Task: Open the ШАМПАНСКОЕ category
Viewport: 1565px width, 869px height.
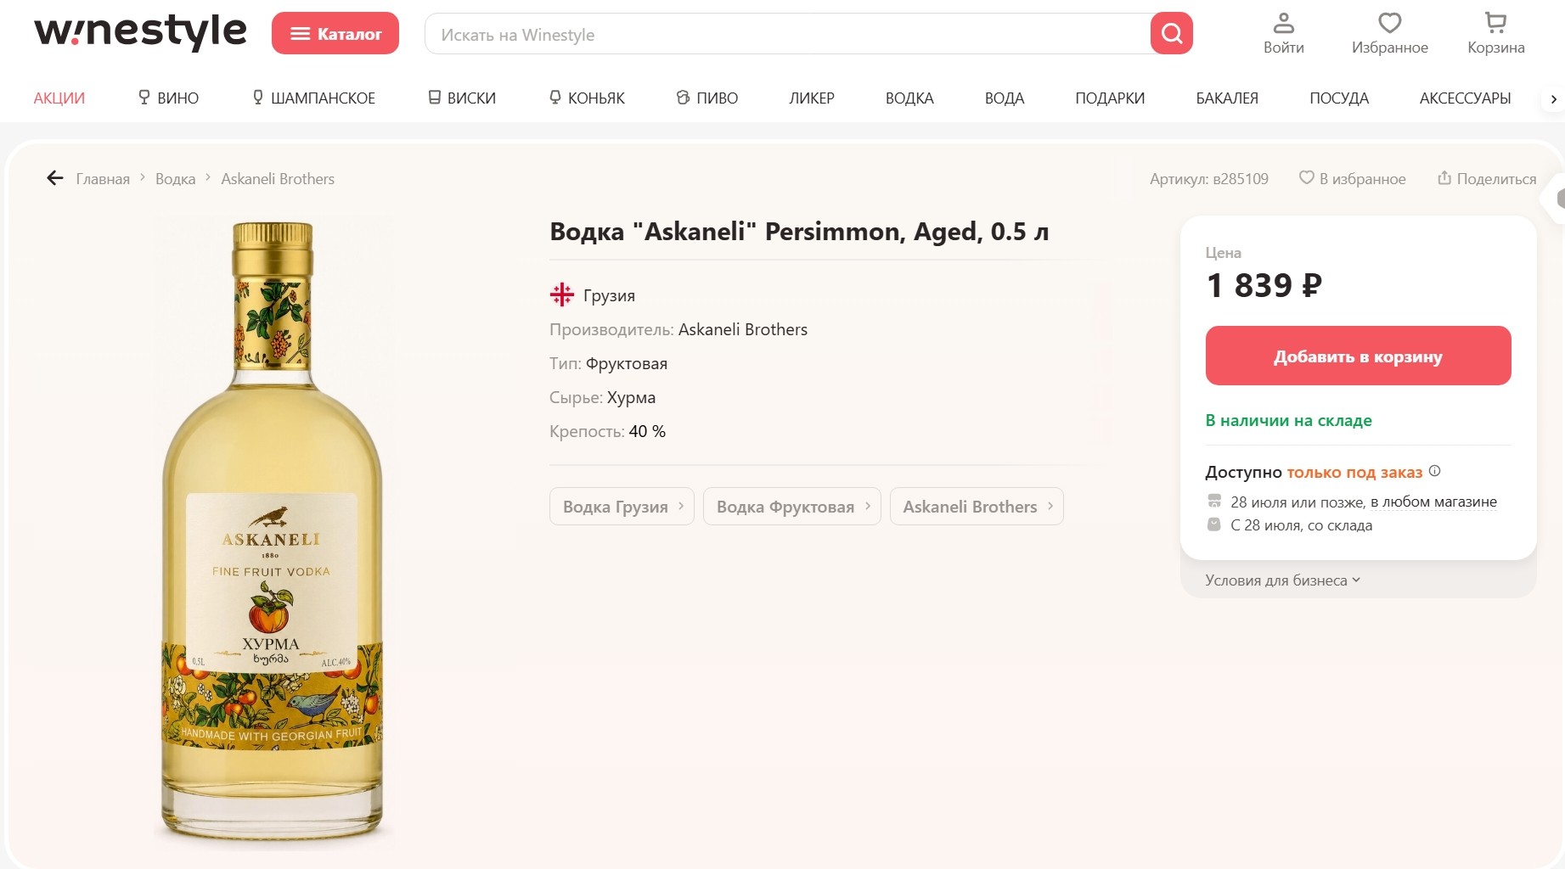Action: pyautogui.click(x=313, y=98)
